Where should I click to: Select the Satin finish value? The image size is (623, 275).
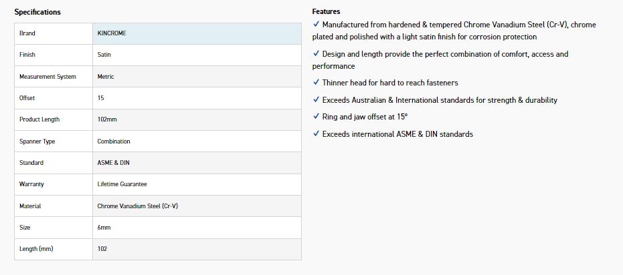[x=104, y=55]
